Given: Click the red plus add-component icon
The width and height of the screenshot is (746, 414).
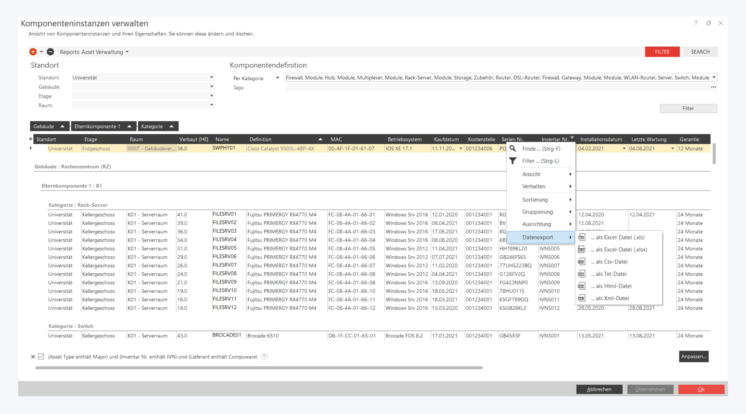Looking at the screenshot, I should pyautogui.click(x=33, y=52).
